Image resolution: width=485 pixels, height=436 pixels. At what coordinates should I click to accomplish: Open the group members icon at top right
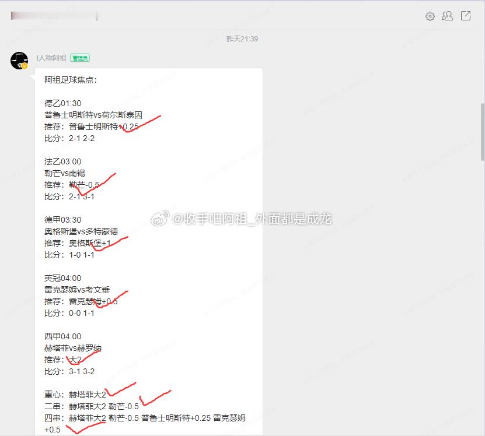pos(447,16)
